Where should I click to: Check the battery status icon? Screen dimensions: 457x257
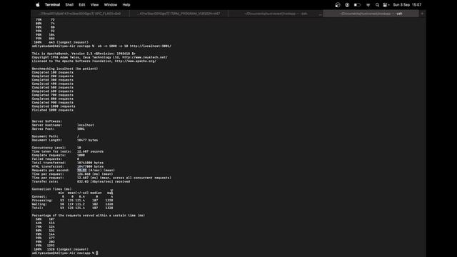tap(357, 5)
